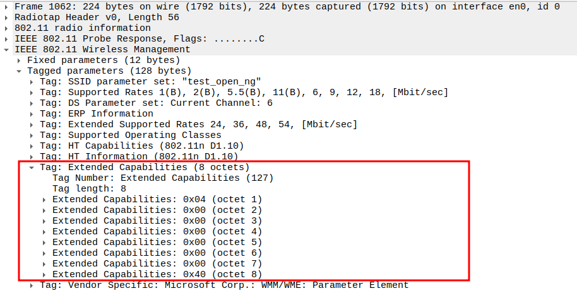Expand Extended Capabilities octet 1 arrow
Viewport: 577px width, 298px height.
click(45, 200)
